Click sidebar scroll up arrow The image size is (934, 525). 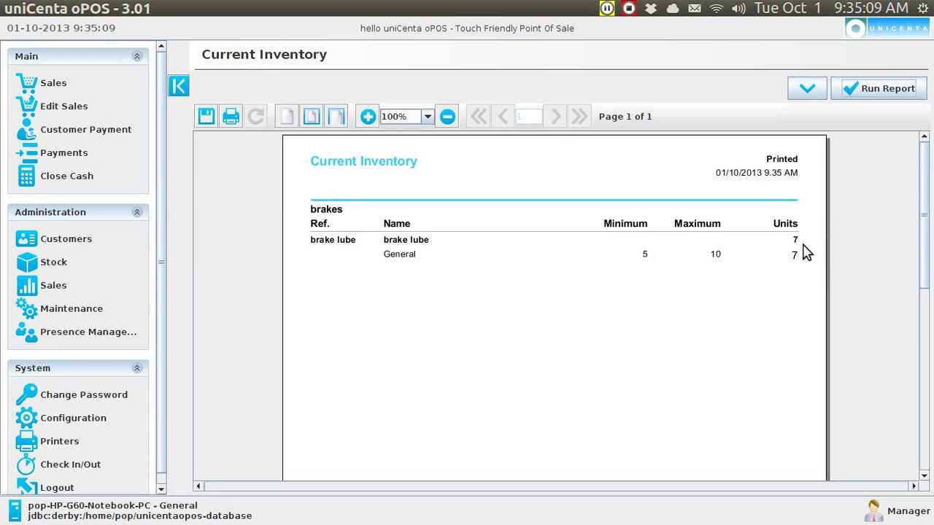[161, 47]
